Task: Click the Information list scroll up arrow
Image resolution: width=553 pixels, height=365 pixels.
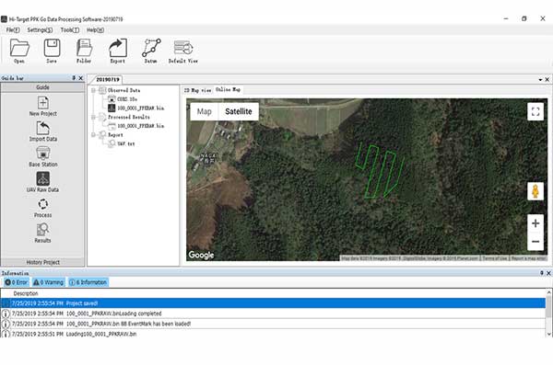Action: coord(548,292)
